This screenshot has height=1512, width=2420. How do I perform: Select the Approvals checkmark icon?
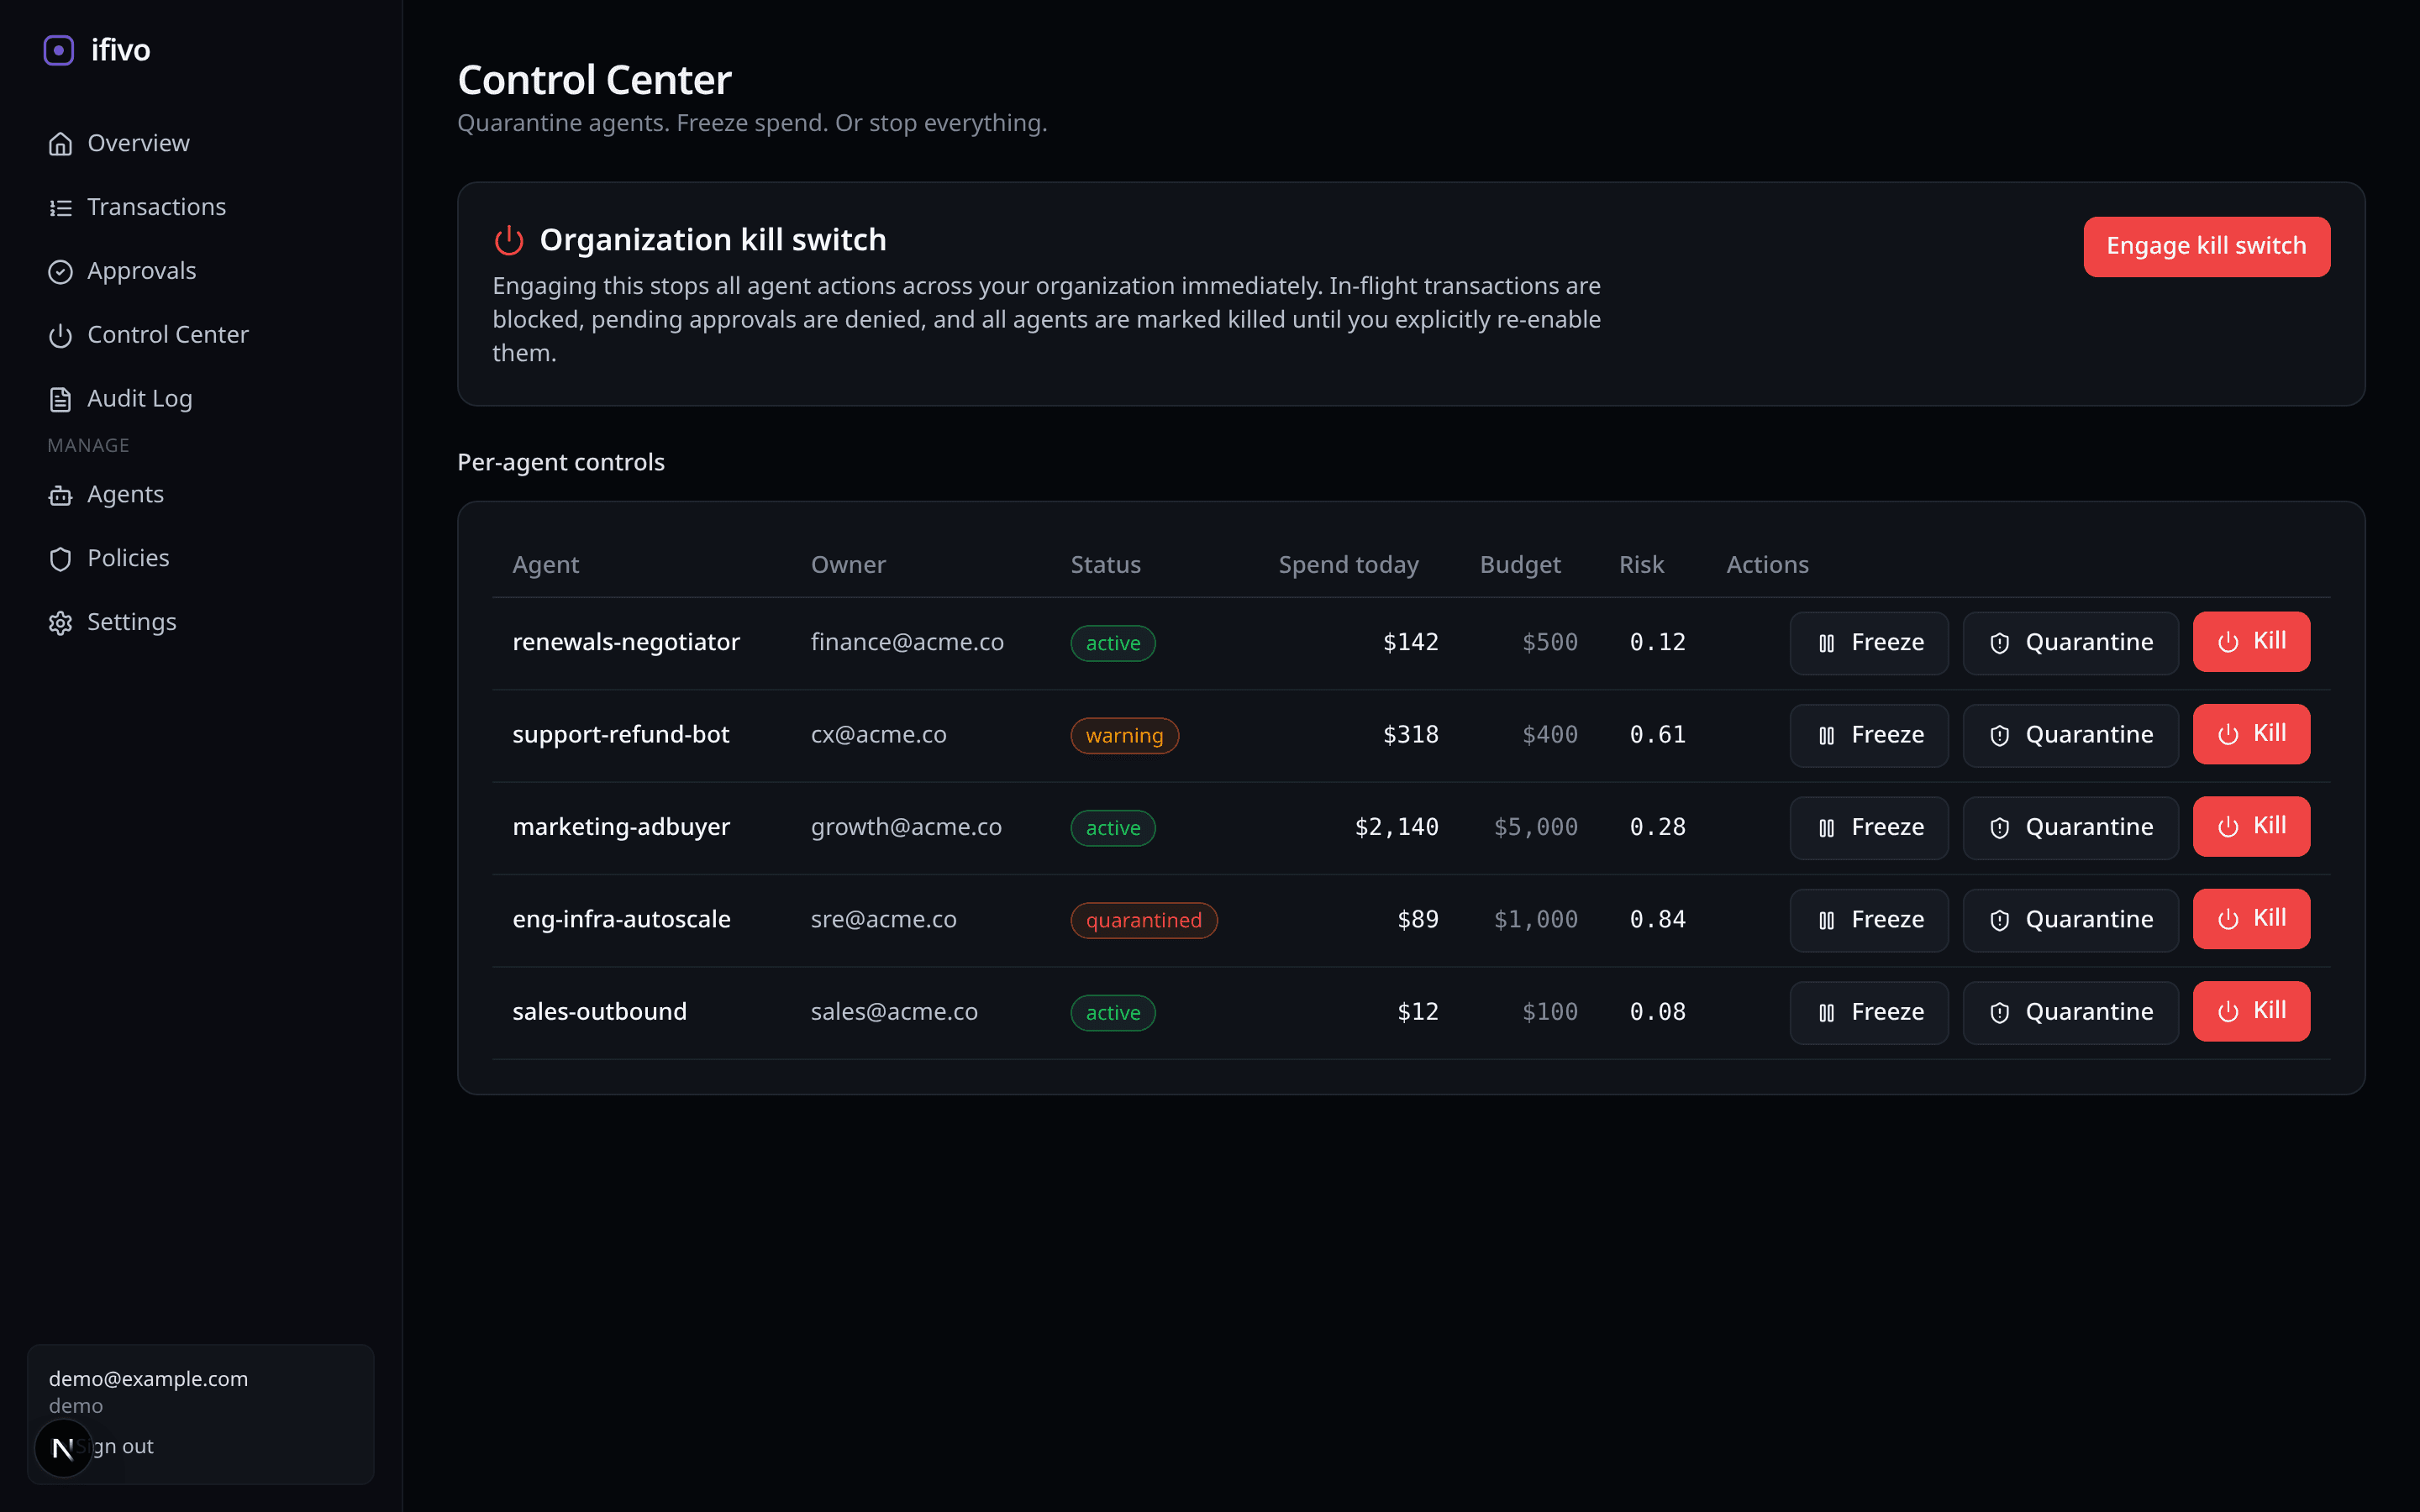click(61, 271)
